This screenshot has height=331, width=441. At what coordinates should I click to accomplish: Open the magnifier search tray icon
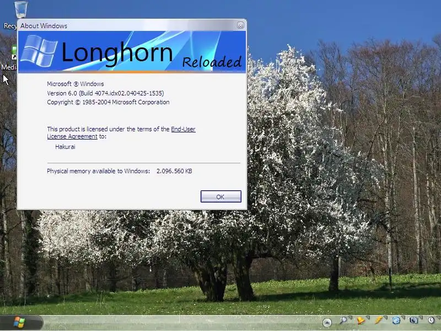click(x=343, y=321)
